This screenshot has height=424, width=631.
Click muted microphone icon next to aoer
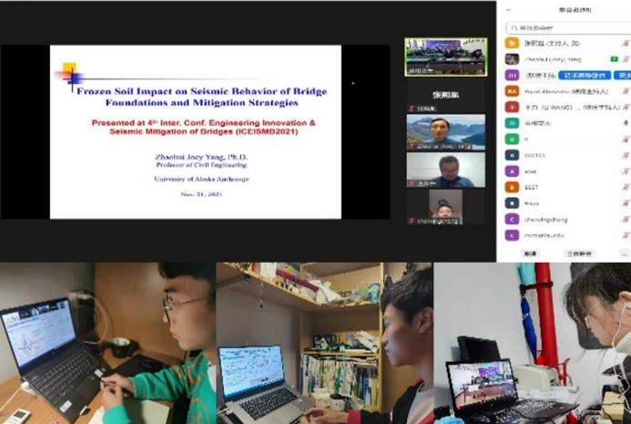625,171
